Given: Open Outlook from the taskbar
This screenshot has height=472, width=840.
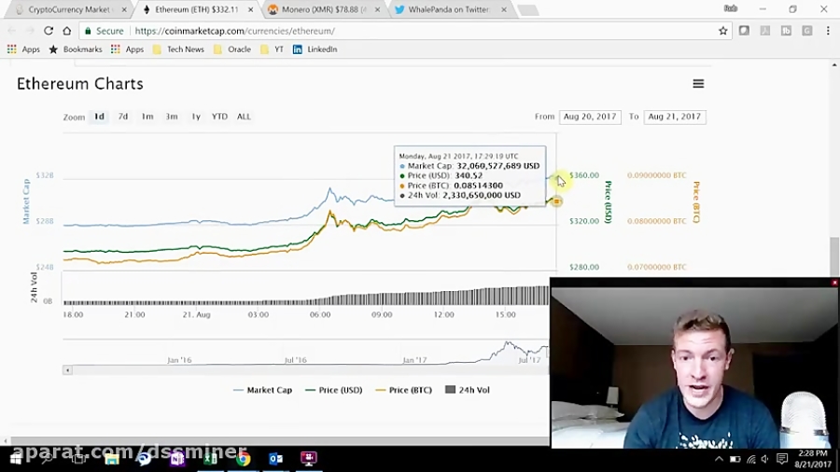Looking at the screenshot, I should pos(276,459).
